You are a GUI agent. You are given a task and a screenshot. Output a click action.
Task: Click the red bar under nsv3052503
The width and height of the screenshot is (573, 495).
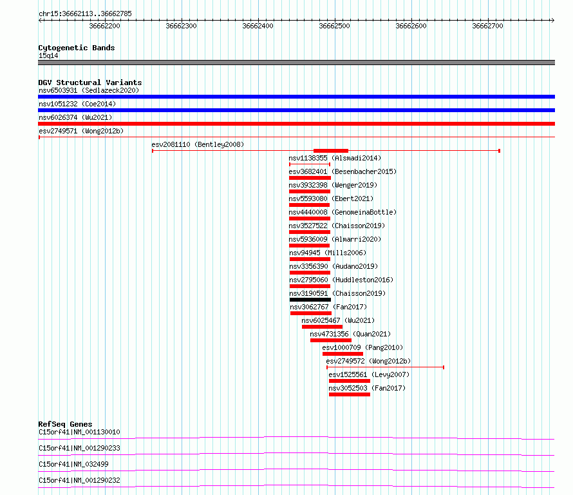pyautogui.click(x=350, y=394)
